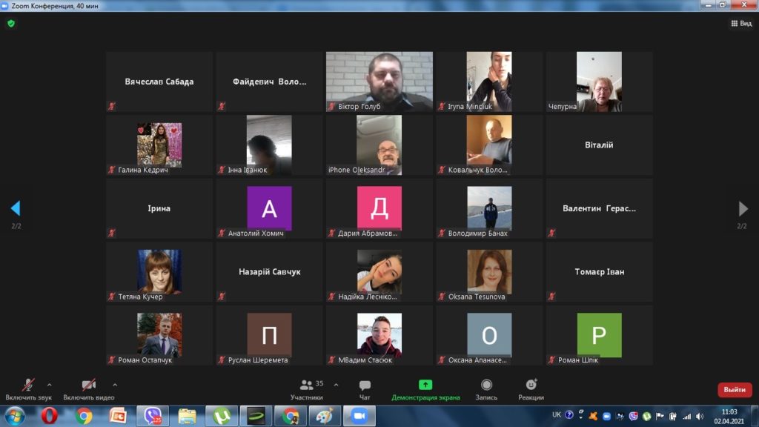This screenshot has width=759, height=427.
Task: Go to previous page with left arrow
Action: pyautogui.click(x=16, y=208)
